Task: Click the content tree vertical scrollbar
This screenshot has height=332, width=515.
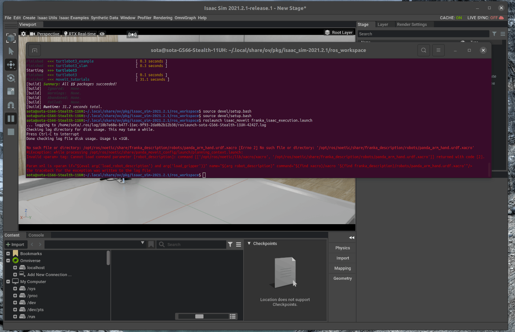Action: [x=108, y=258]
